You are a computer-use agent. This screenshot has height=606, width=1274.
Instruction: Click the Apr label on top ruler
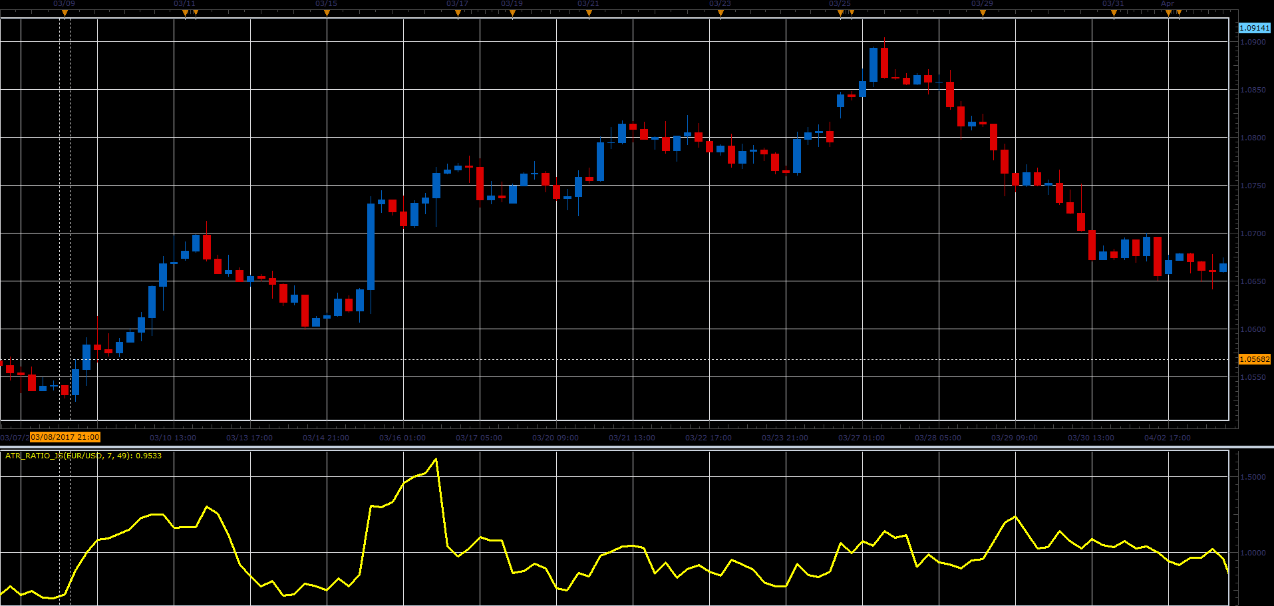click(1168, 4)
